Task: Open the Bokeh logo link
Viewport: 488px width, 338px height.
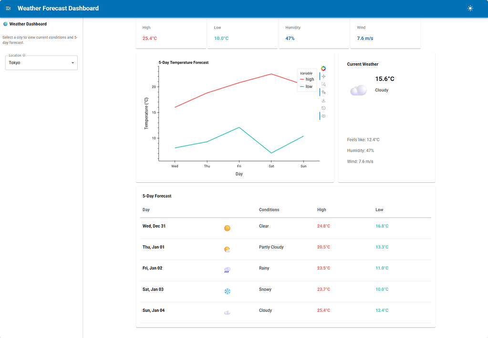Action: coord(323,69)
